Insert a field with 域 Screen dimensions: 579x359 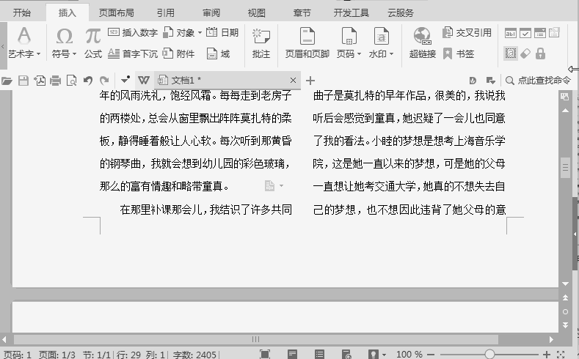pos(218,53)
